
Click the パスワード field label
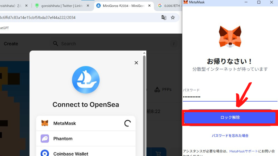(191, 90)
